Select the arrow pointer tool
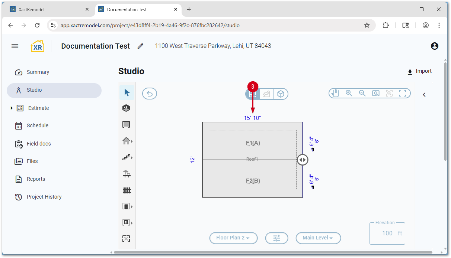This screenshot has height=258, width=451. (x=127, y=92)
